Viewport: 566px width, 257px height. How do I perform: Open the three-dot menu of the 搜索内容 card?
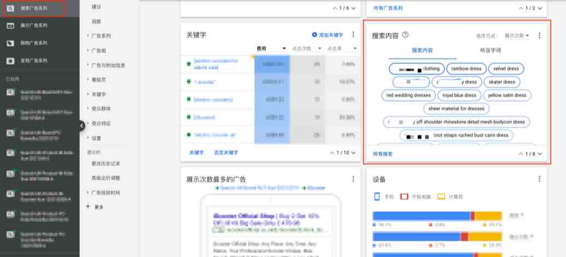(539, 35)
